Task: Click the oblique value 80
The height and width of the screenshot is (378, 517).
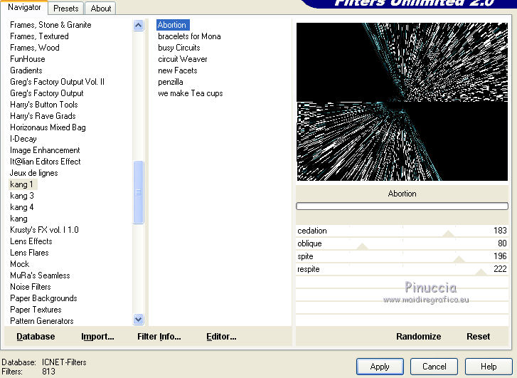Action: coord(502,243)
